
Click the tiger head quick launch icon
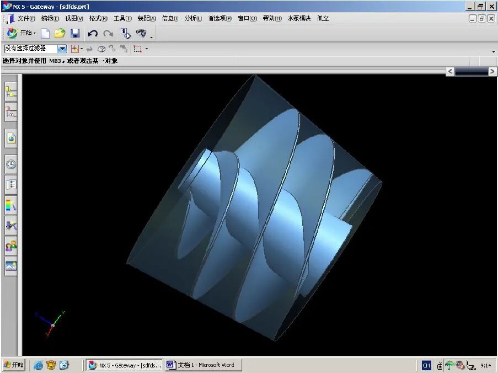coord(51,365)
